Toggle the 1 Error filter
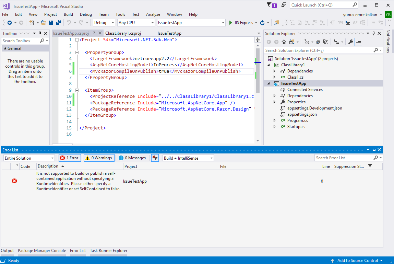394x264 pixels. (x=69, y=158)
